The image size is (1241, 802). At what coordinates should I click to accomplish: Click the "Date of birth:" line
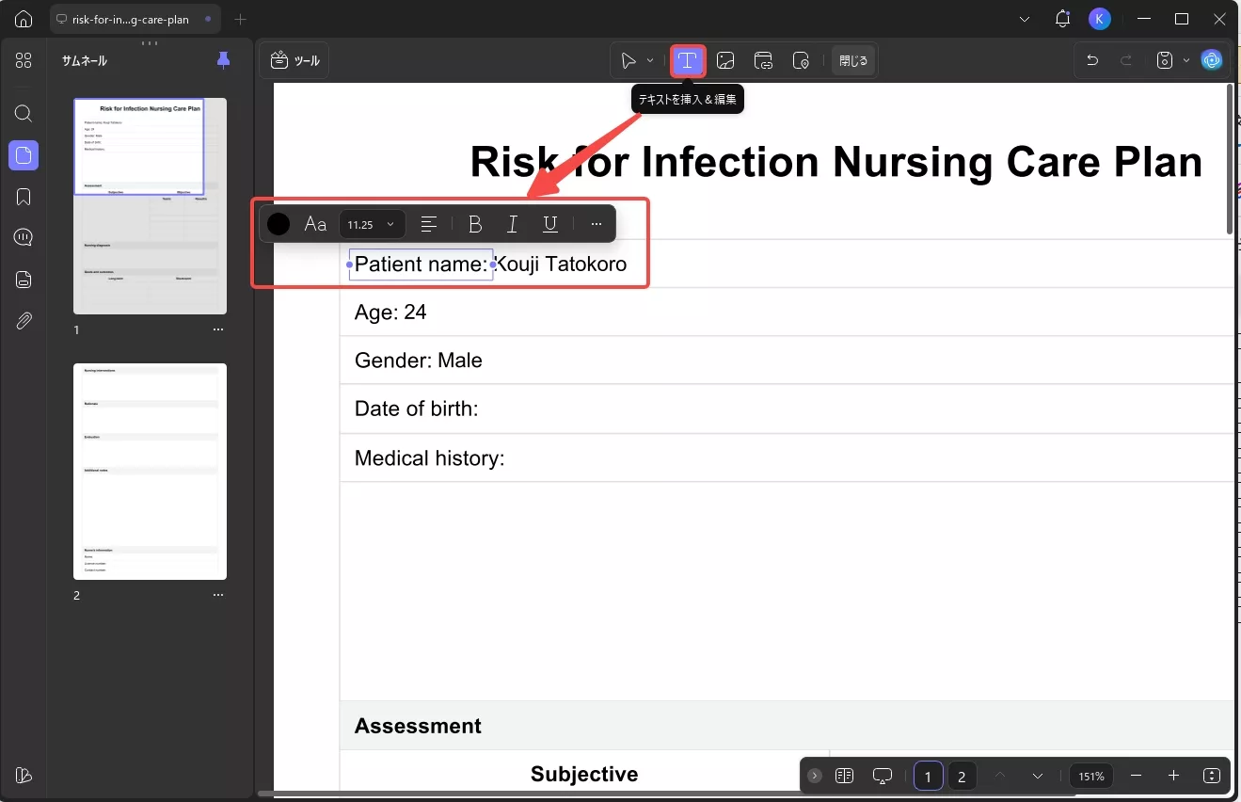click(417, 409)
